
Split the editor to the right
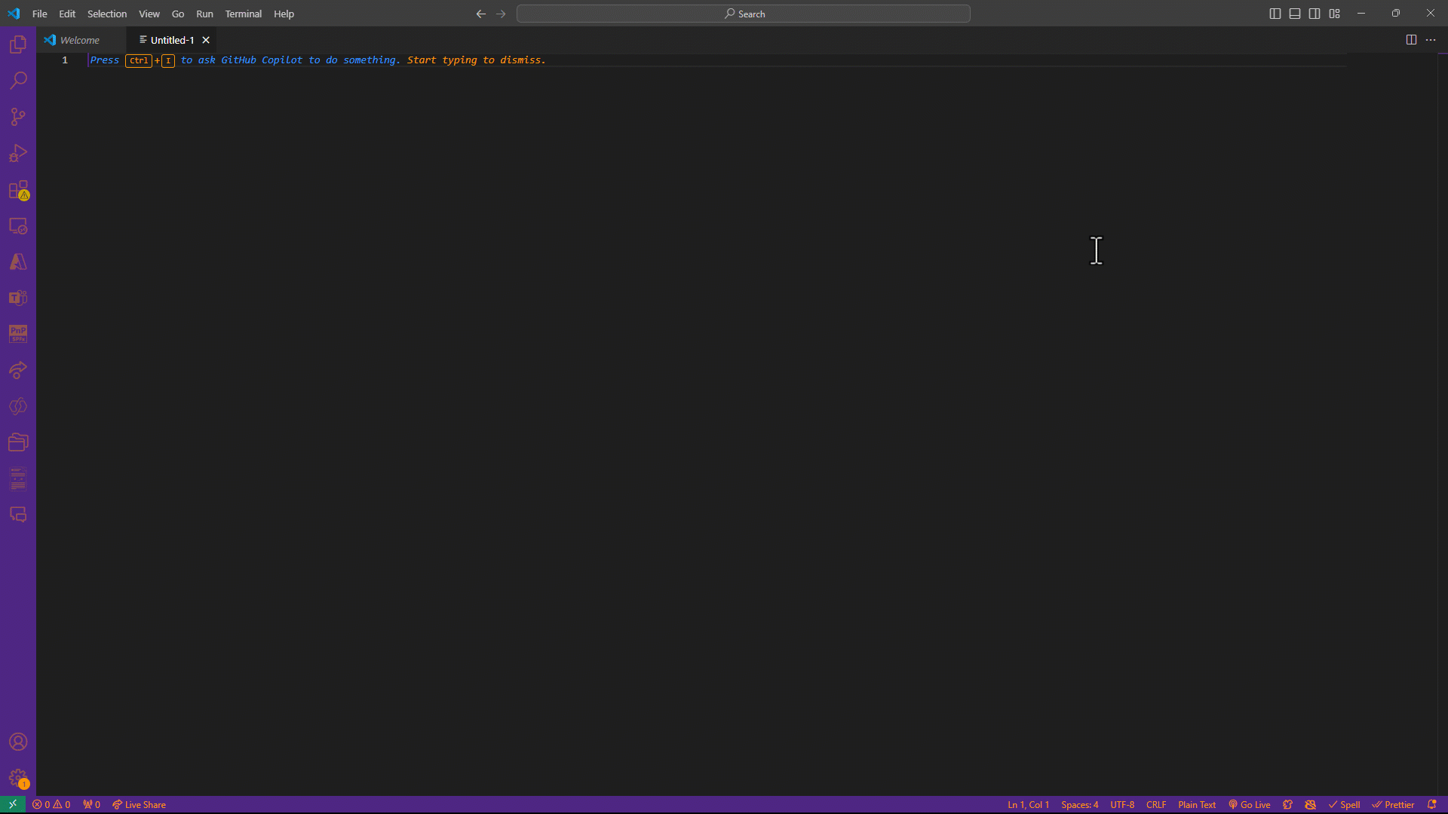pos(1411,40)
